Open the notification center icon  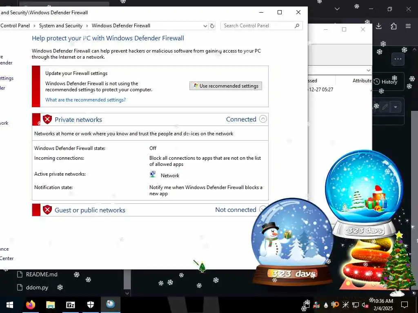click(x=405, y=304)
